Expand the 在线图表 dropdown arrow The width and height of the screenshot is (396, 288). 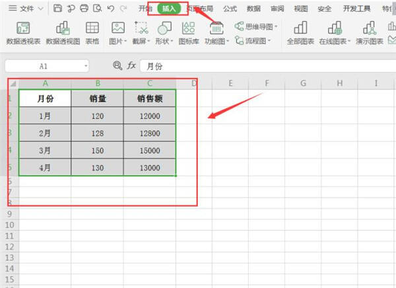(x=349, y=41)
